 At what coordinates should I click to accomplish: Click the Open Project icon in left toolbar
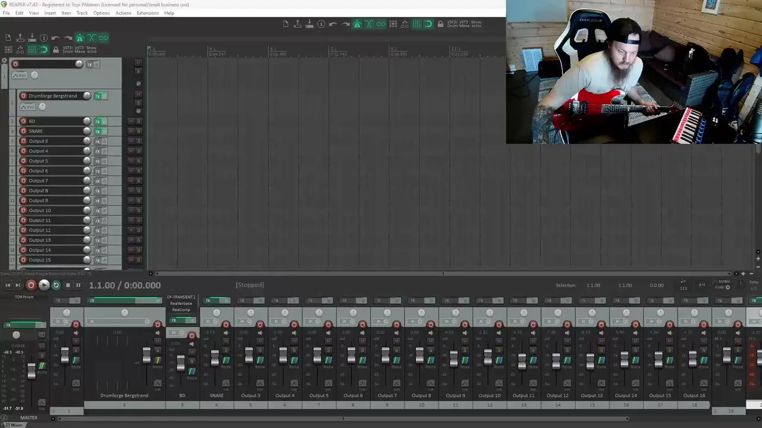(20, 38)
